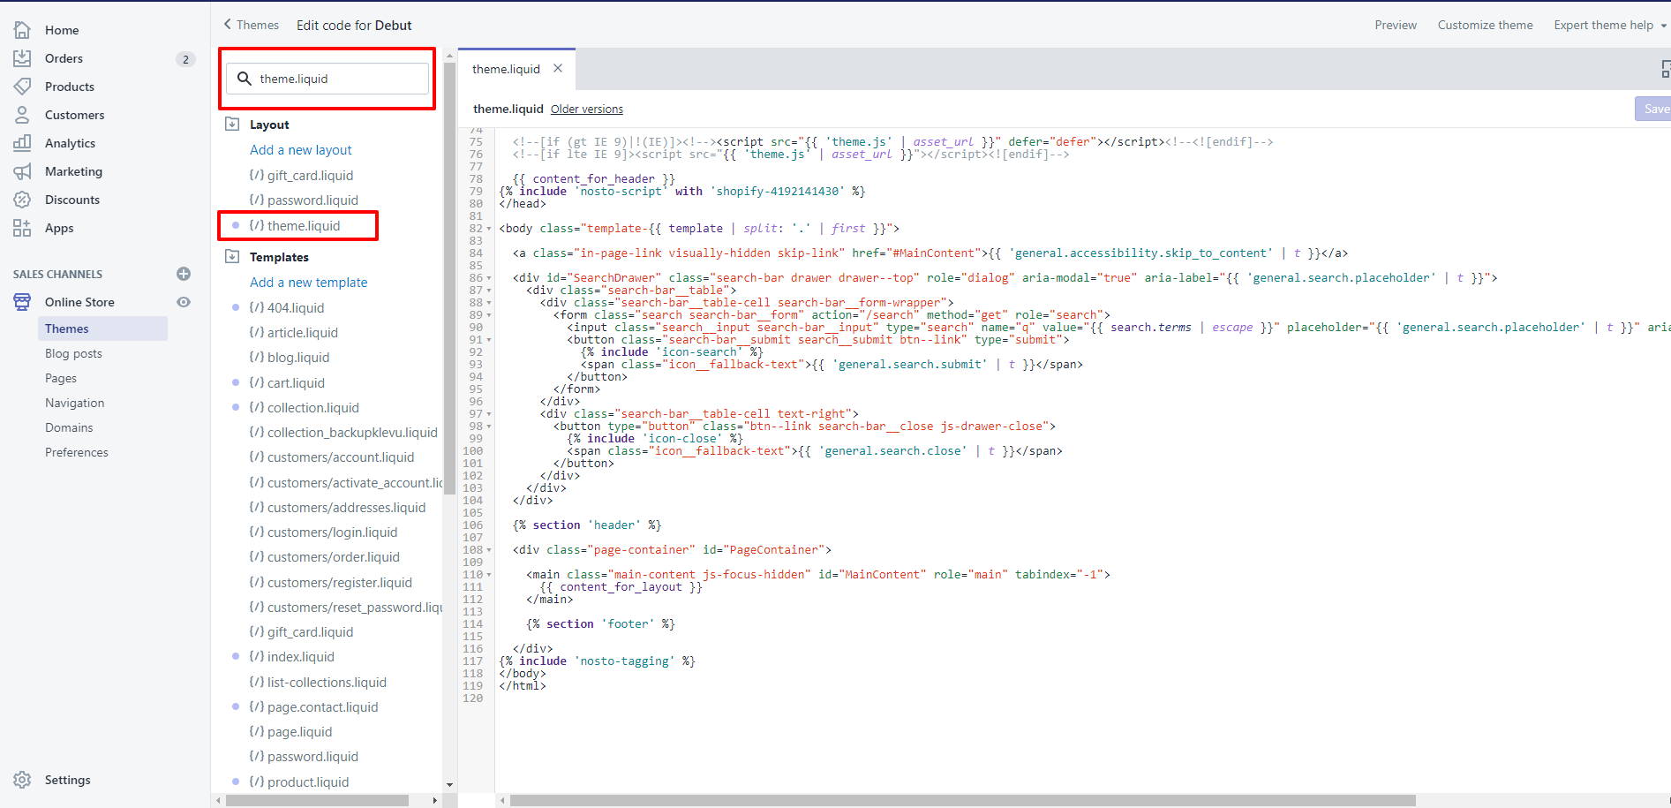The image size is (1671, 808).
Task: Open gift_card.liquid under Layout
Action: tap(310, 176)
